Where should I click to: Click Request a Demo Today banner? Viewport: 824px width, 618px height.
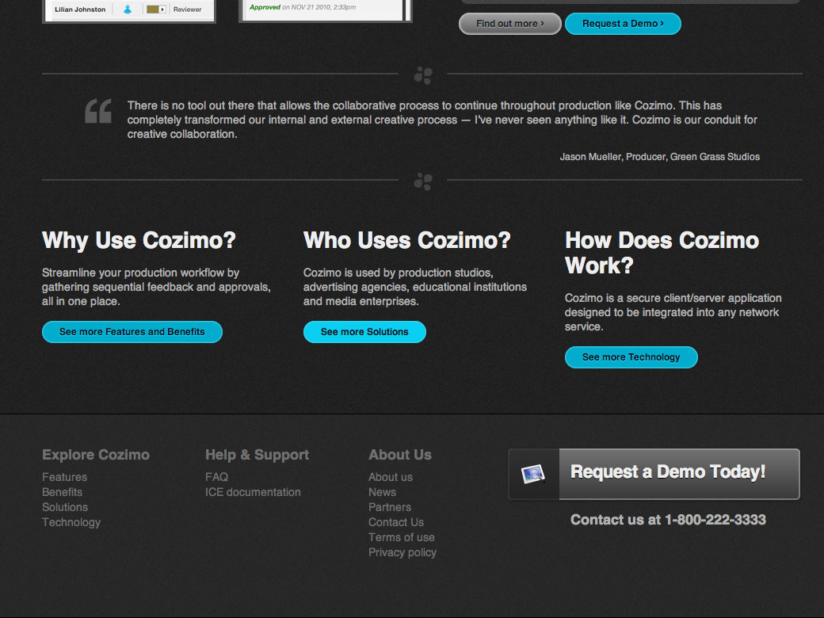click(x=654, y=474)
